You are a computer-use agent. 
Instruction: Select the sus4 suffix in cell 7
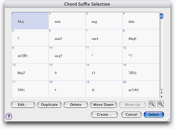tap(104, 38)
